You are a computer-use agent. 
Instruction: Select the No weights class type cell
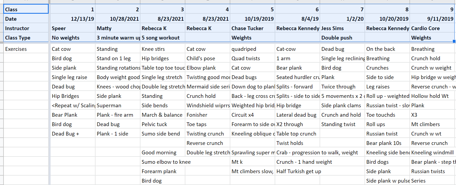pos(73,38)
